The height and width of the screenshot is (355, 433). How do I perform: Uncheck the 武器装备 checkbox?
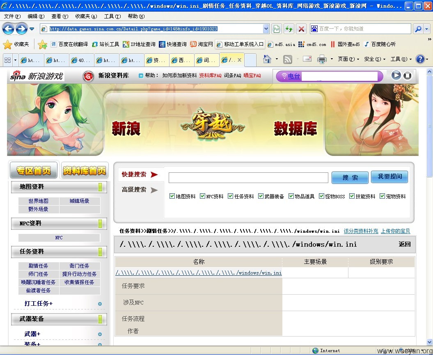pyautogui.click(x=261, y=196)
